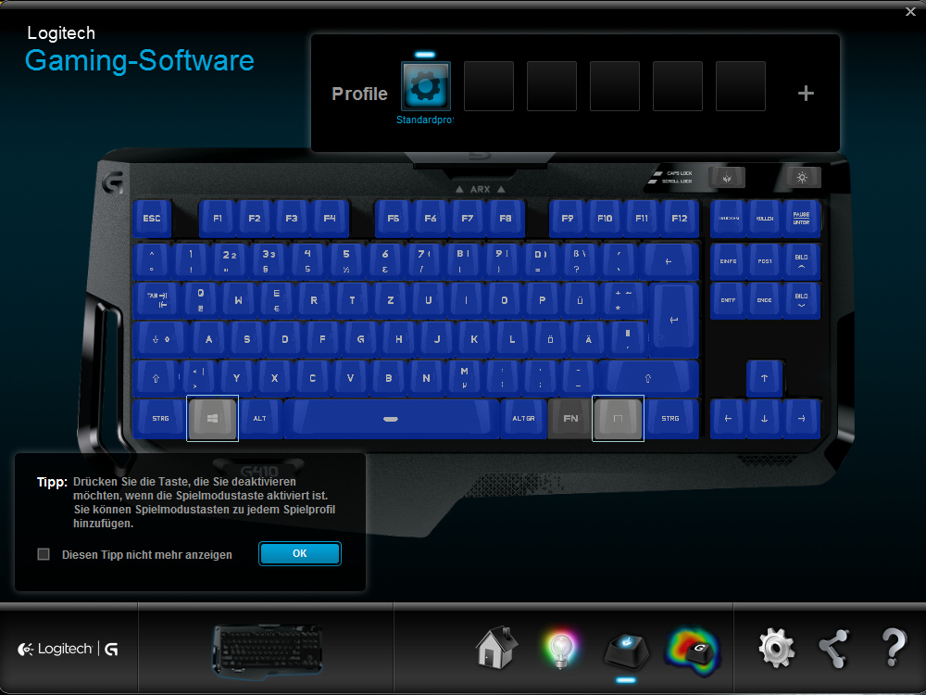Click the share icon in bottom bar
The image size is (926, 695).
click(834, 649)
